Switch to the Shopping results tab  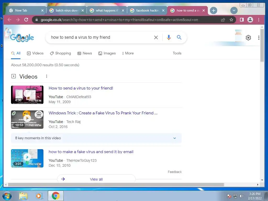(60, 53)
